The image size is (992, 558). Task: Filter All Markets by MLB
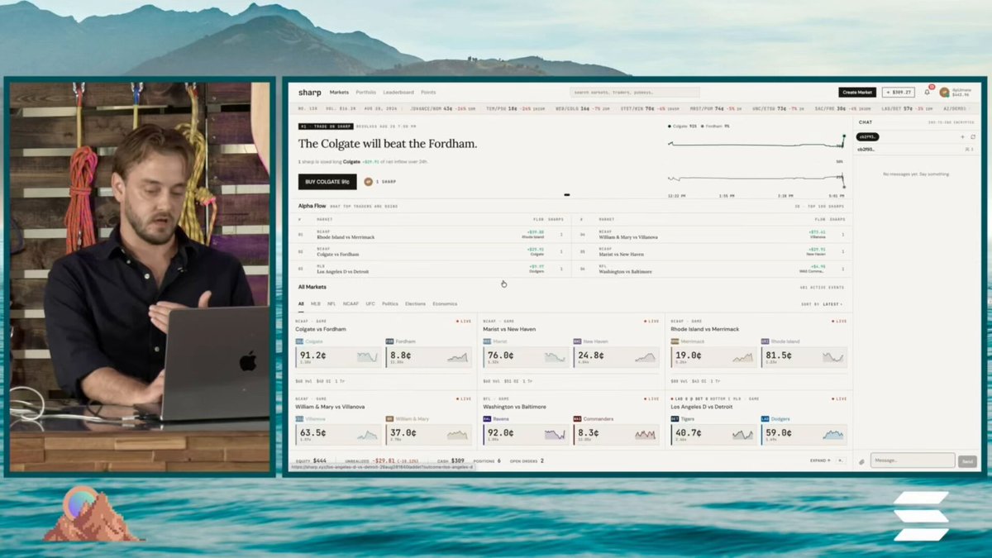[316, 304]
